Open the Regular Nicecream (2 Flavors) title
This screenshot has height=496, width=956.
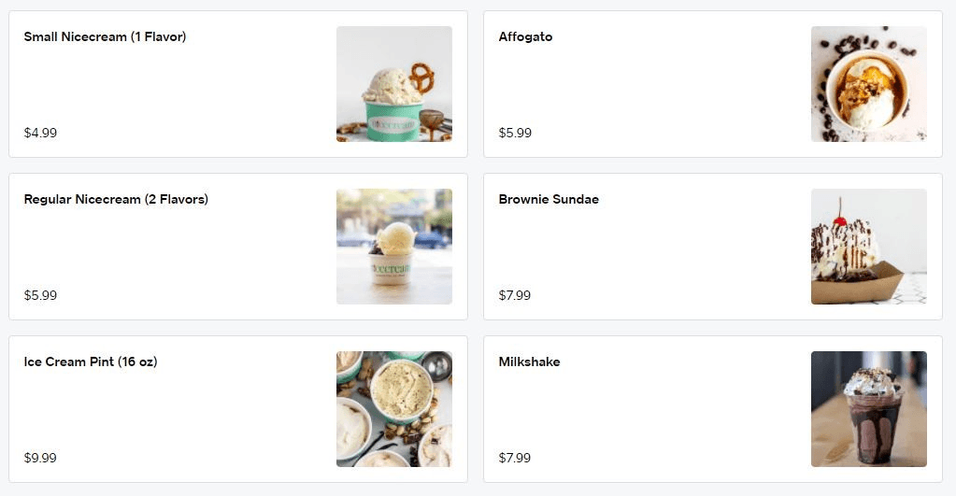116,200
